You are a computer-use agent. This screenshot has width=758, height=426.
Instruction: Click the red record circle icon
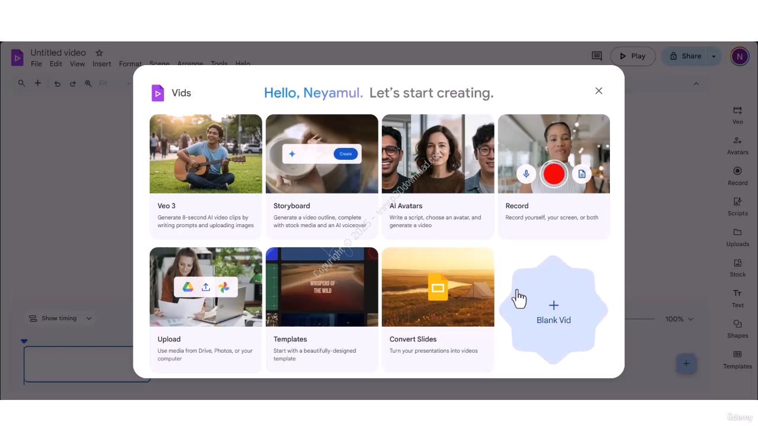point(554,174)
